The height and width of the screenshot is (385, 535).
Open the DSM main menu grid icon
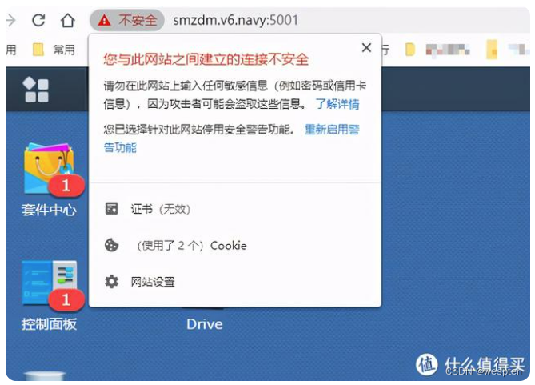coord(36,90)
